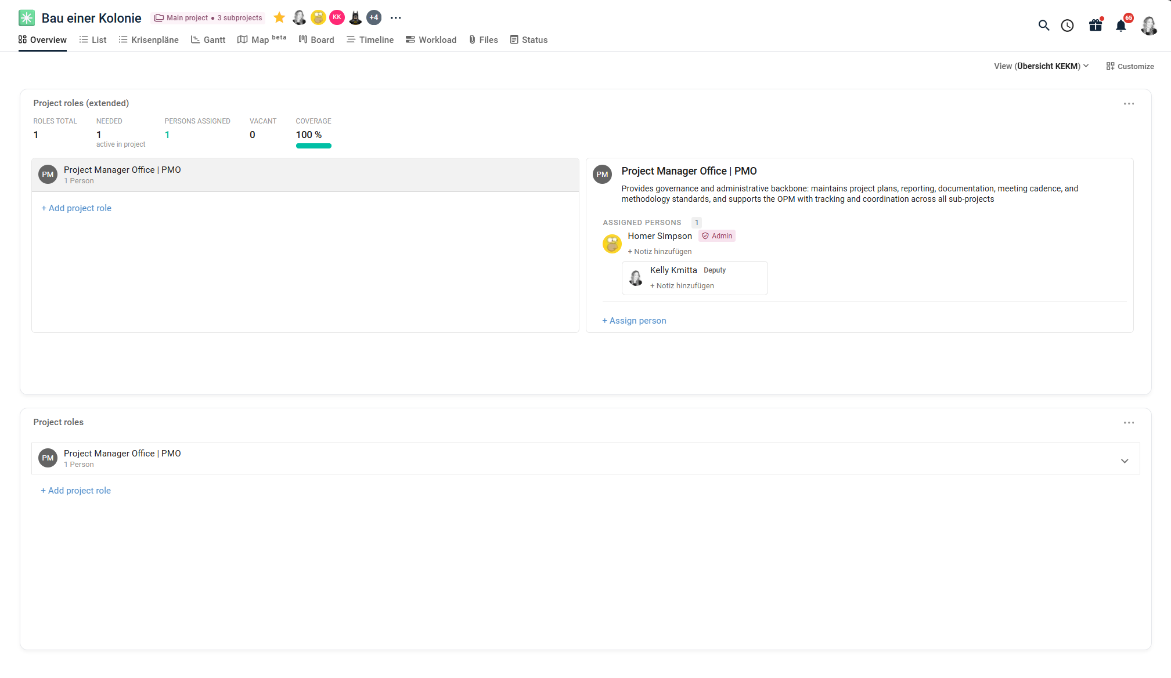1171x678 pixels.
Task: Open the Project roles (extended) widget menu
Action: click(x=1129, y=104)
